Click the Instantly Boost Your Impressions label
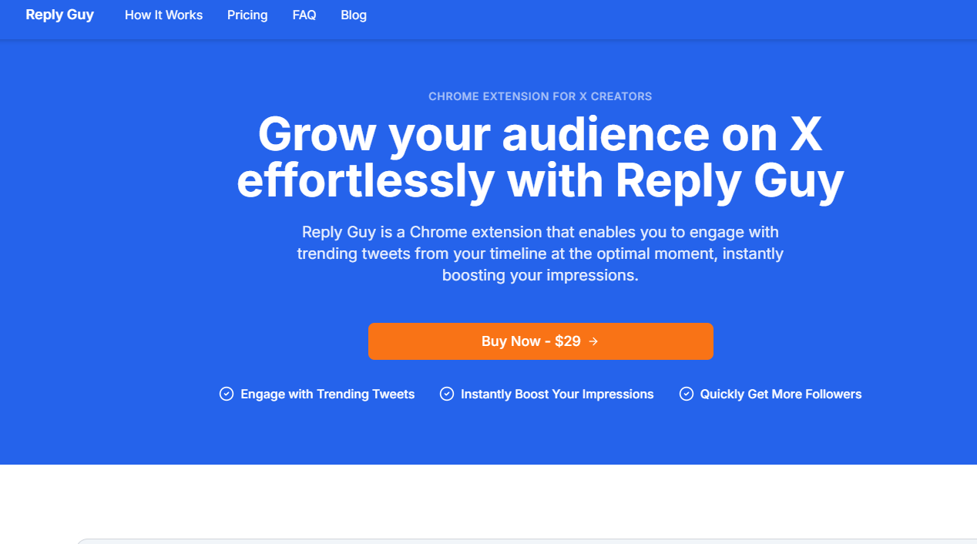 (557, 395)
